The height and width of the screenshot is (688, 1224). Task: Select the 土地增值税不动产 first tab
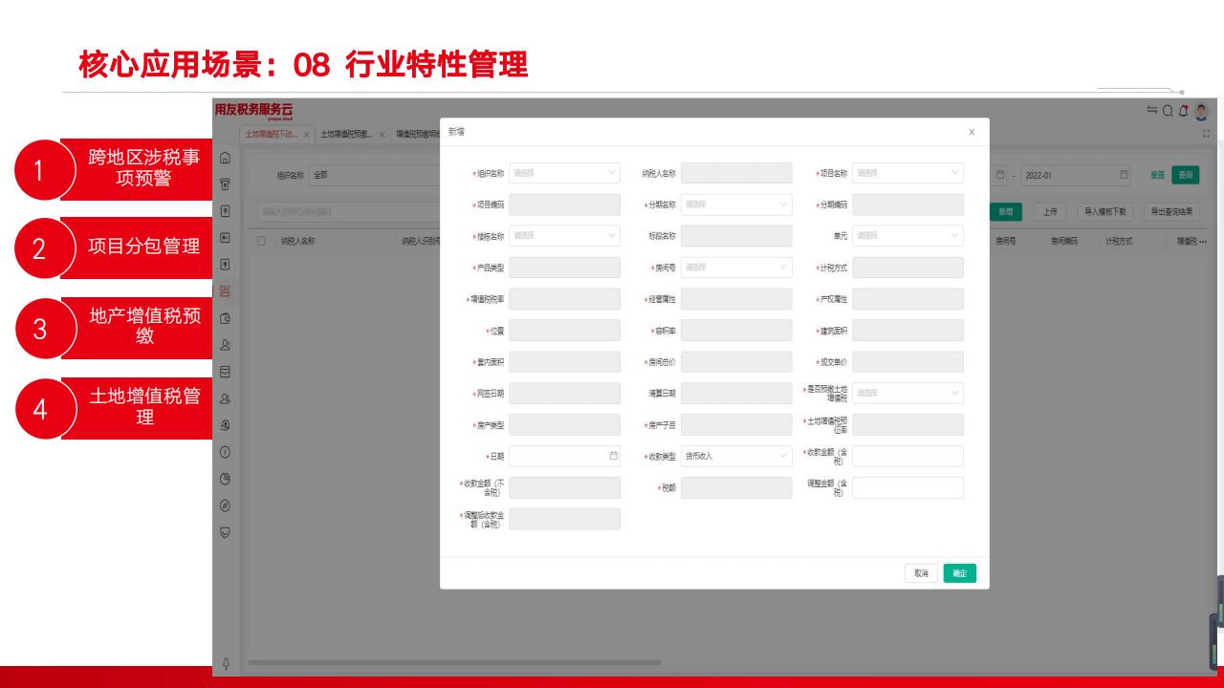click(272, 135)
